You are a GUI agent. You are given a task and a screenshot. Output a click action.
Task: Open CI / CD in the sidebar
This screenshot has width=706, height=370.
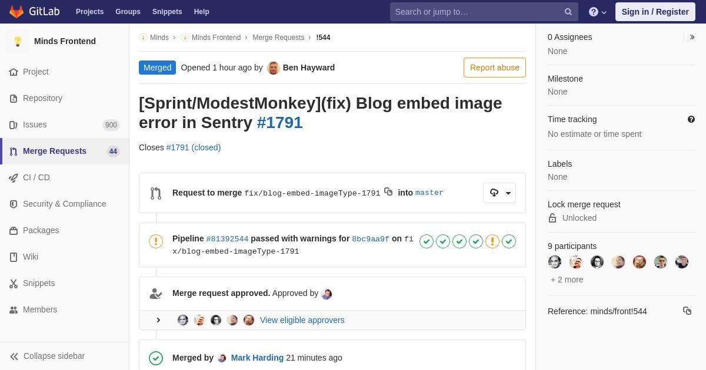pos(65,177)
